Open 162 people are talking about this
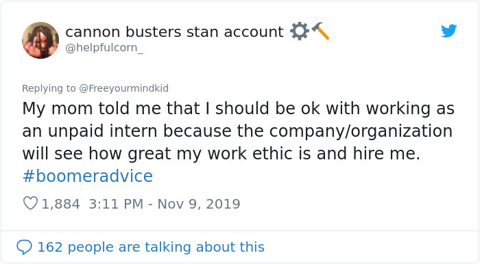Image resolution: width=480 pixels, height=264 pixels. [151, 247]
